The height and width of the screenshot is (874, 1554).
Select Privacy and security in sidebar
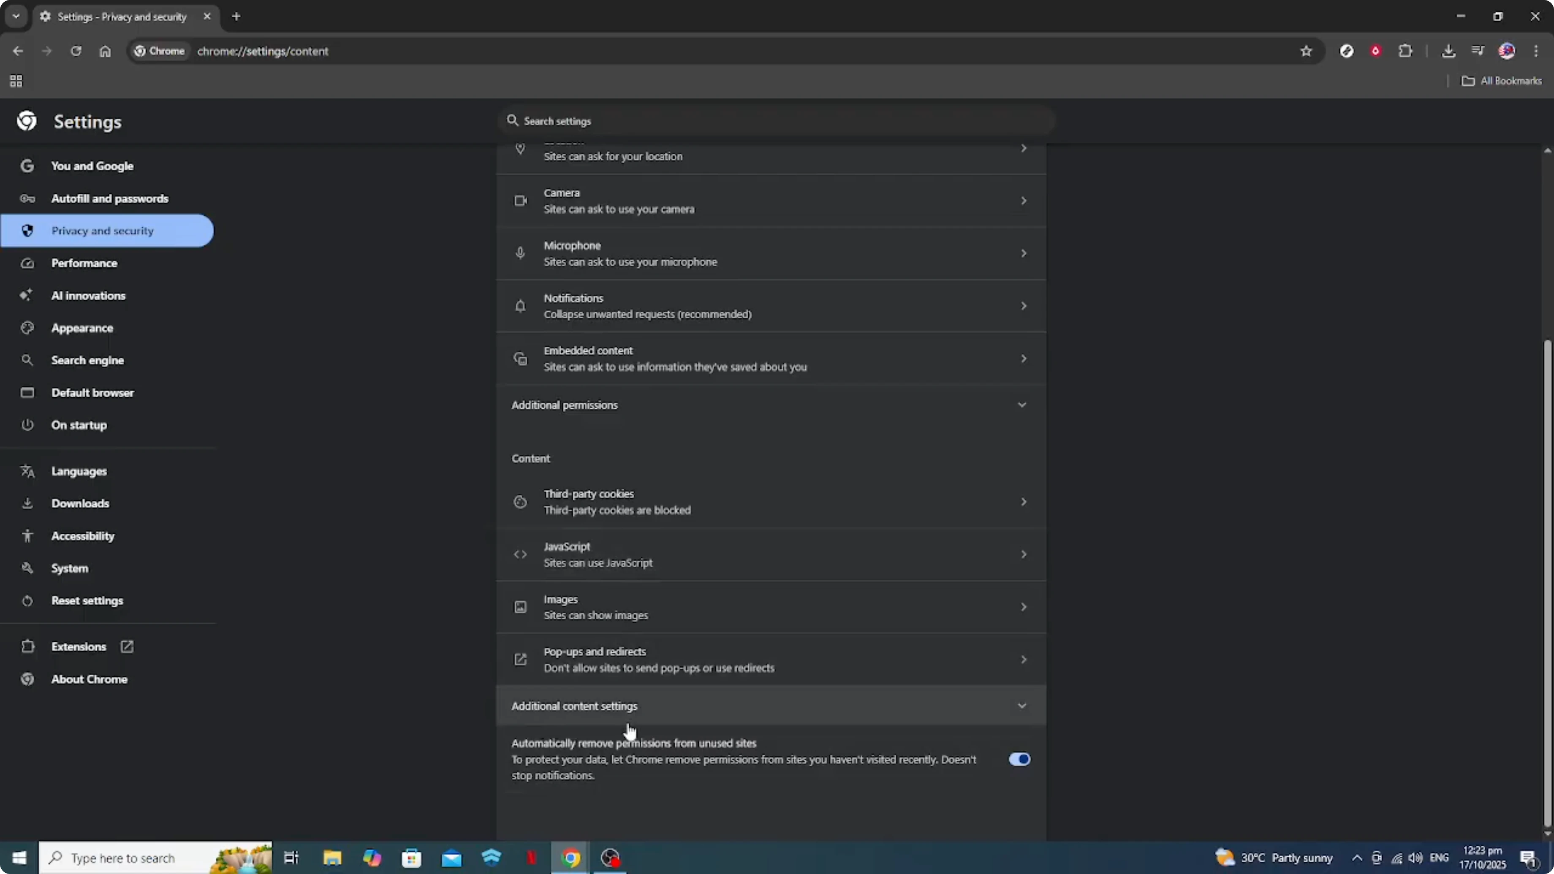[x=107, y=231]
